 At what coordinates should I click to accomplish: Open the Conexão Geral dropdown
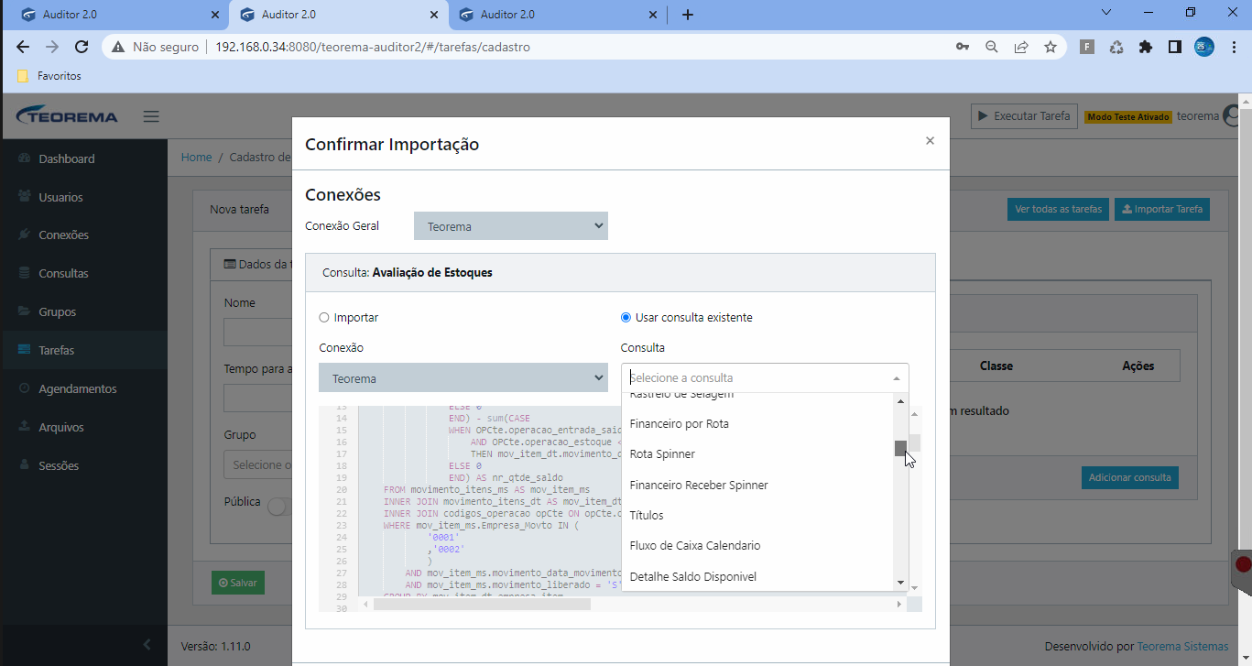click(x=511, y=226)
